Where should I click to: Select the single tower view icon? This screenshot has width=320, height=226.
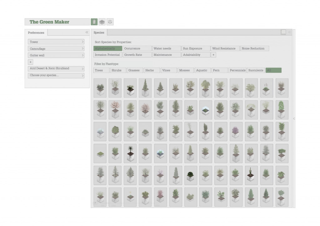click(x=94, y=22)
